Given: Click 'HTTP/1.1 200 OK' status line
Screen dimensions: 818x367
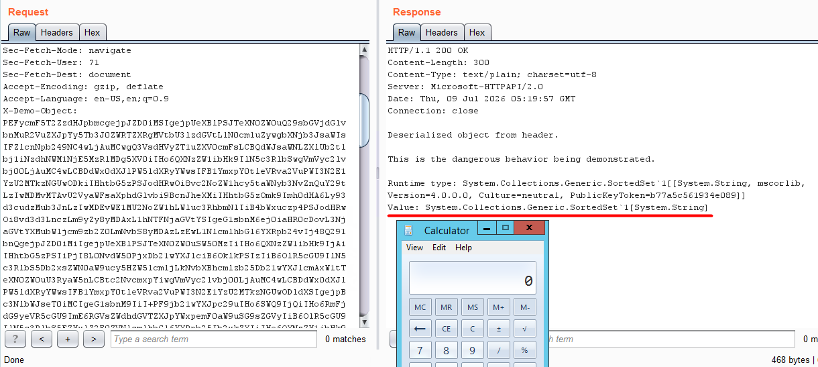Looking at the screenshot, I should (428, 50).
